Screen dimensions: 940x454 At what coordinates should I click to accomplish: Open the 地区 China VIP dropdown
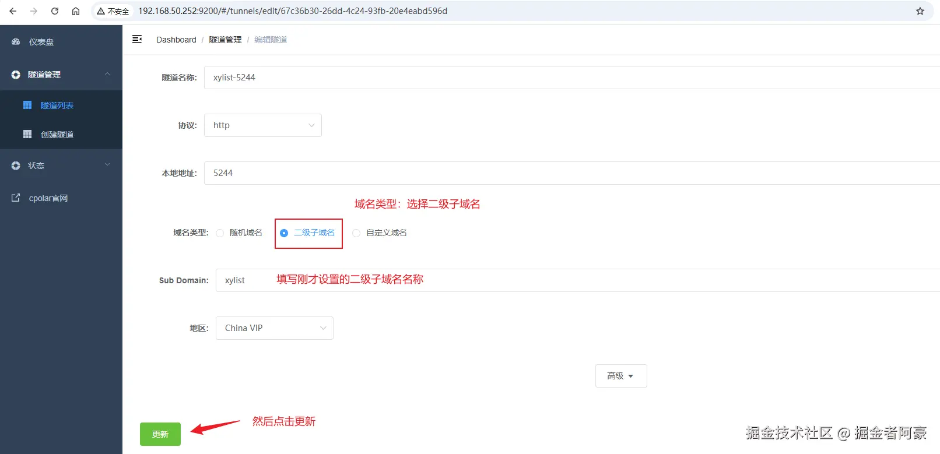pos(275,328)
